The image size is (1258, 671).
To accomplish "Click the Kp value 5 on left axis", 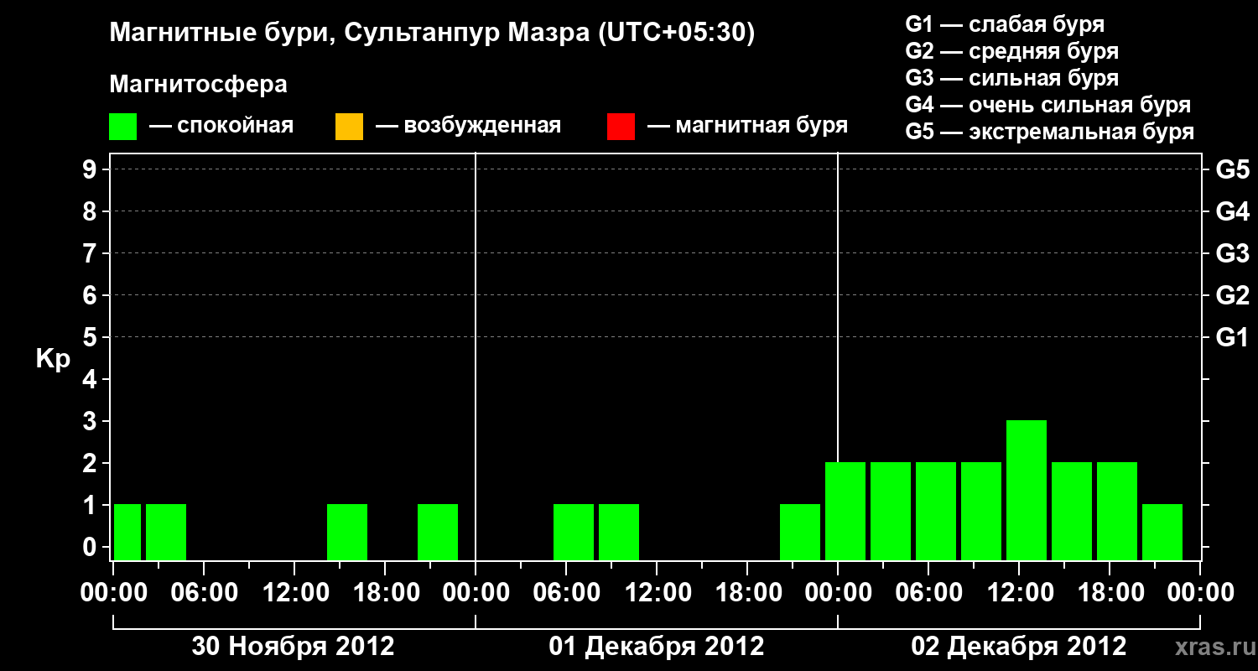I will pyautogui.click(x=91, y=337).
